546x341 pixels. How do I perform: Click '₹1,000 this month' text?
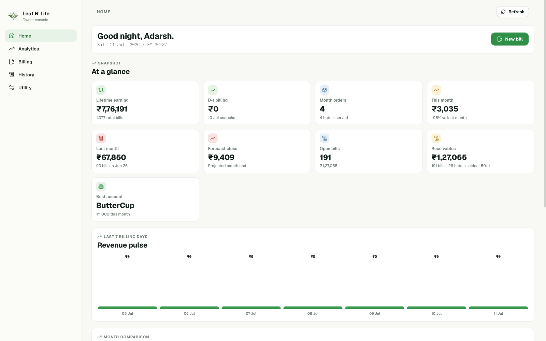click(113, 214)
